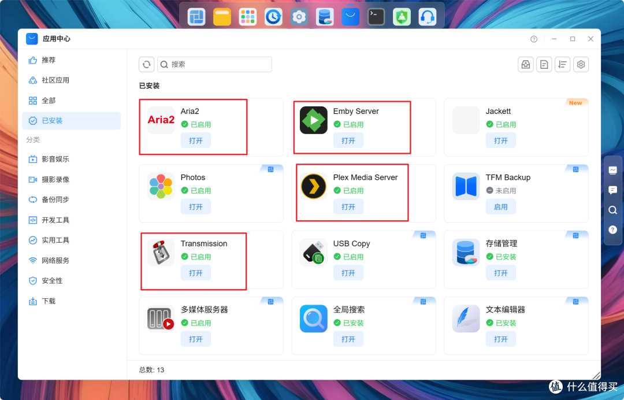The height and width of the screenshot is (400, 624).
Task: Click the 存储管理 database app icon
Action: pyautogui.click(x=466, y=252)
